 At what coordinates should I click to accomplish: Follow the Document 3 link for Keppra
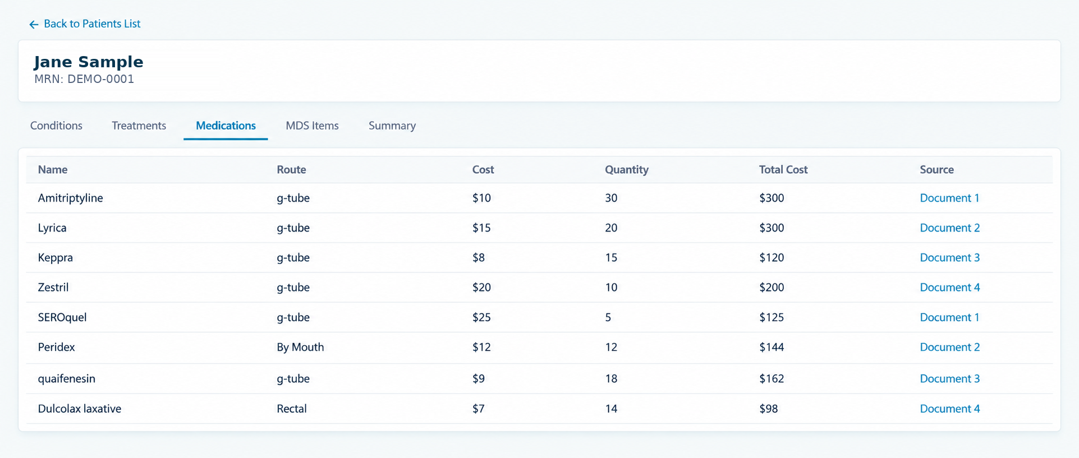950,257
